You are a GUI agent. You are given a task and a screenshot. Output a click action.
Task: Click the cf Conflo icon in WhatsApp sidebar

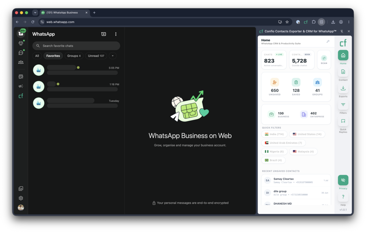coord(21,96)
